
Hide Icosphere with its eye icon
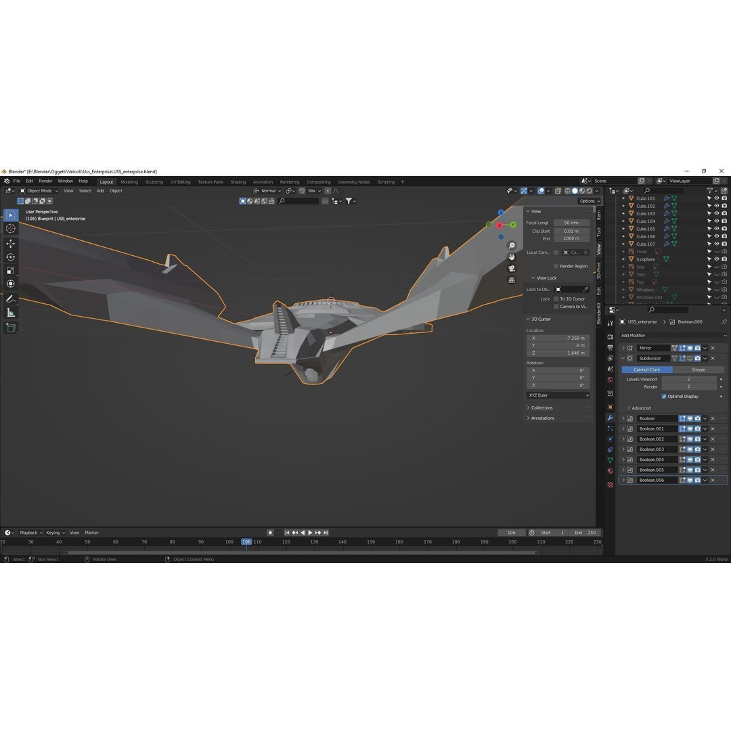tap(717, 259)
